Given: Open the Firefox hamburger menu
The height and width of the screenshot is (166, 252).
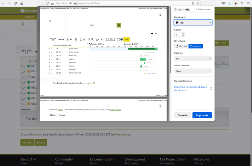Looking at the screenshot, I should pyautogui.click(x=248, y=3).
